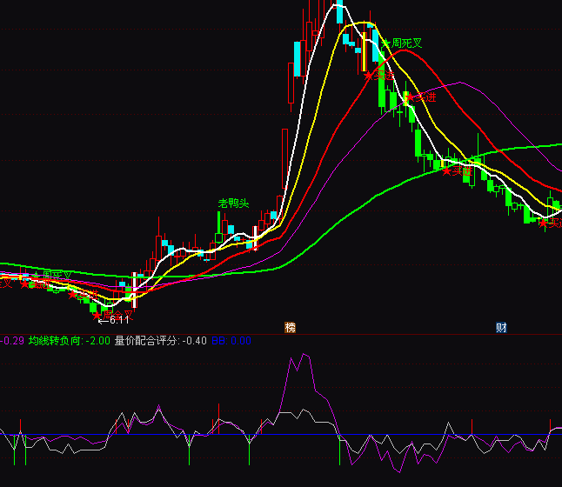562x487 pixels.
Task: Click the purple -0.29 indicator value
Action: [x=12, y=341]
